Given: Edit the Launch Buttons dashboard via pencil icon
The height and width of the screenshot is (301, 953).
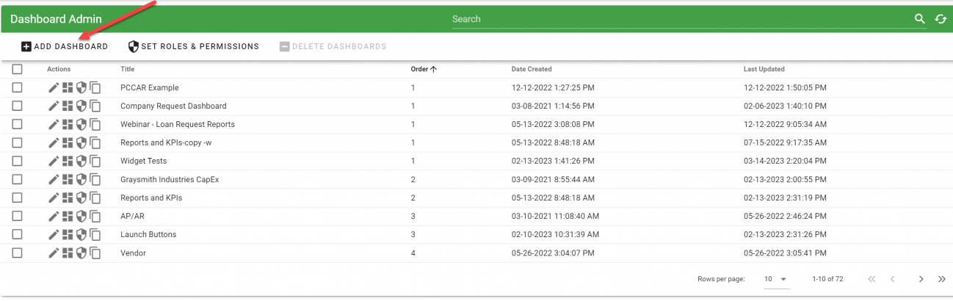Looking at the screenshot, I should (x=54, y=234).
